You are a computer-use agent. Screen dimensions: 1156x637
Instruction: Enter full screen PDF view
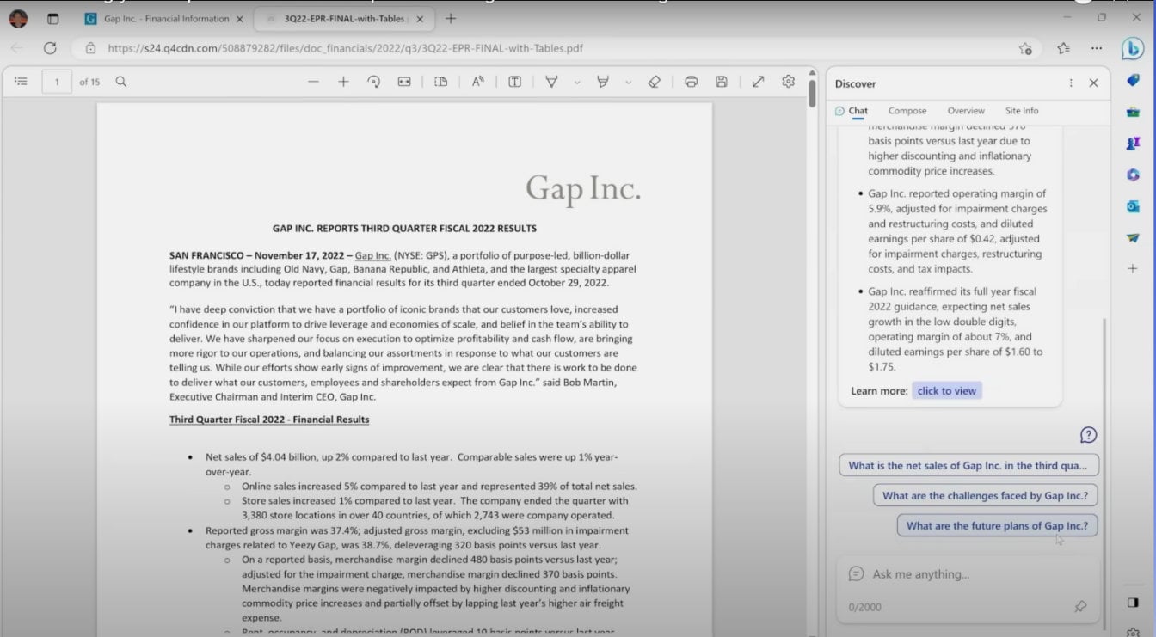click(x=758, y=82)
